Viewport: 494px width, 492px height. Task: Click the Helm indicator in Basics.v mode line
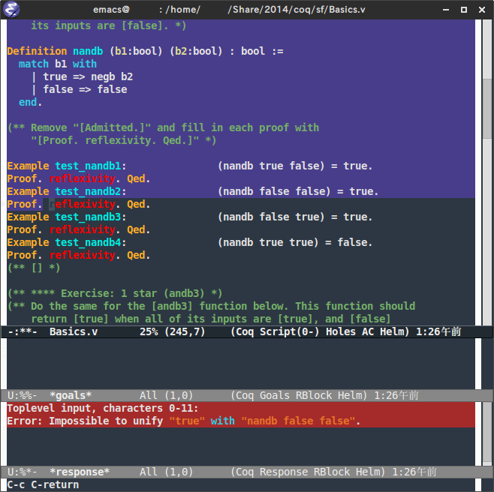click(394, 331)
